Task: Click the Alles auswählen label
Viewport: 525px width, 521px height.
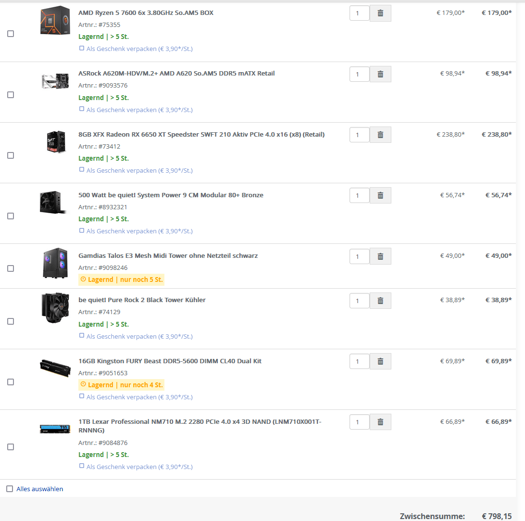Action: [x=40, y=489]
